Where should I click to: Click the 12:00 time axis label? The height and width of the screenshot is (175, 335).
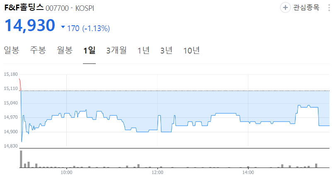click(x=158, y=172)
